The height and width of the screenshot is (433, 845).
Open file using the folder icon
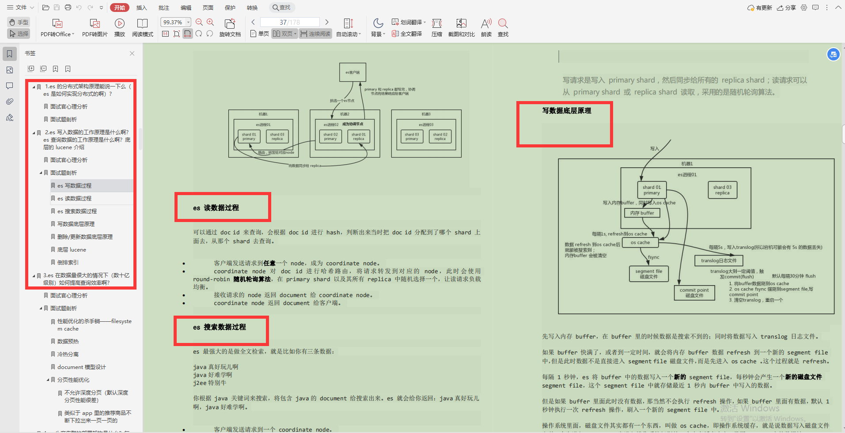click(45, 8)
